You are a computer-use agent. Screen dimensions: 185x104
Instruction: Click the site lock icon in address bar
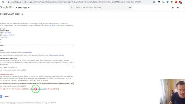coord(8,2)
